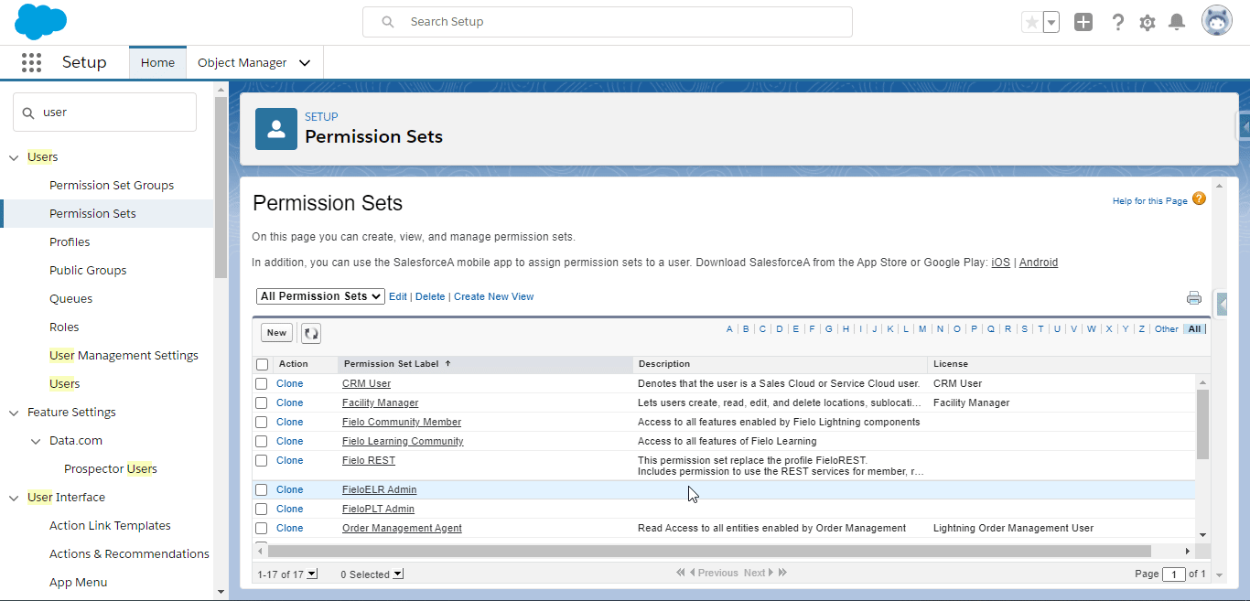This screenshot has width=1250, height=601.
Task: Open User Management Settings in sidebar
Action: pos(124,356)
